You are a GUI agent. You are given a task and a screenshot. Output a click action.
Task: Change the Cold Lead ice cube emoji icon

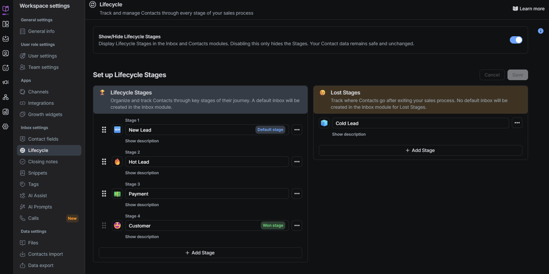click(324, 123)
